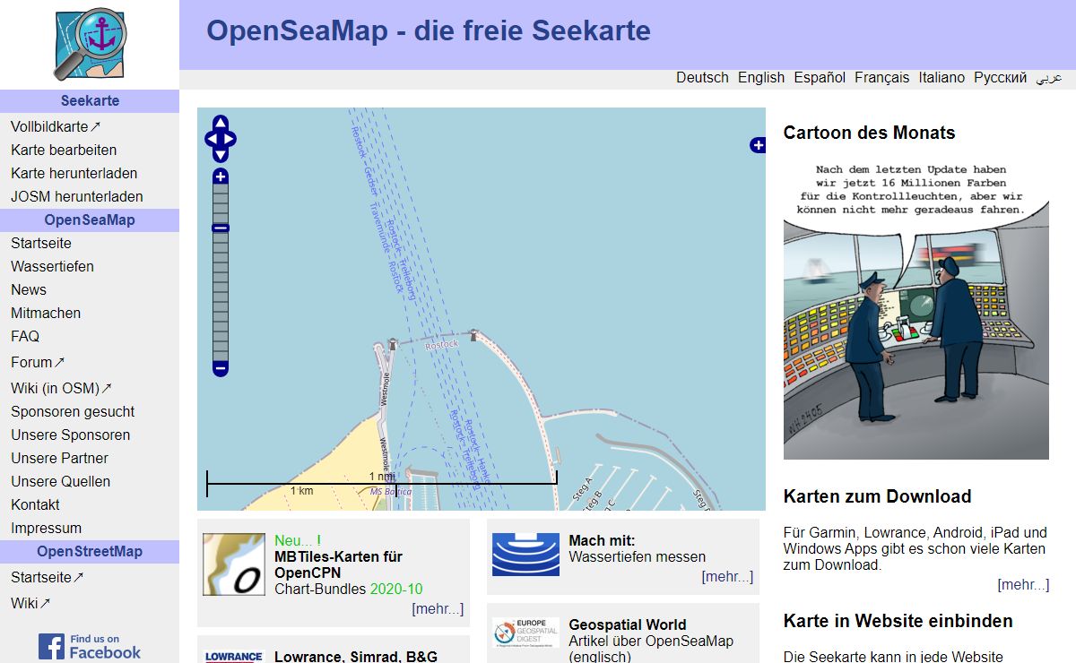Image resolution: width=1076 pixels, height=663 pixels.
Task: Switch language to Français
Action: 881,78
